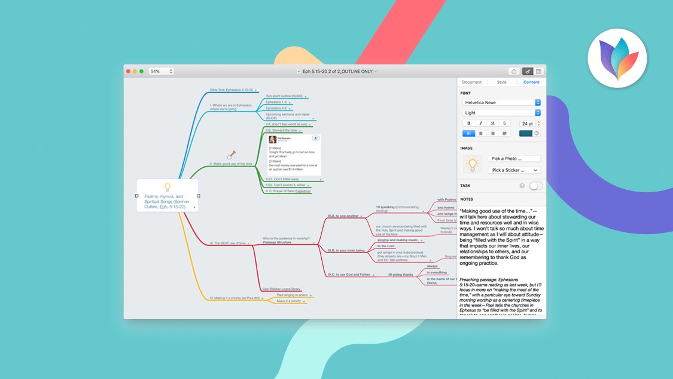Click the Share export icon in toolbar
The image size is (673, 379).
coord(514,71)
